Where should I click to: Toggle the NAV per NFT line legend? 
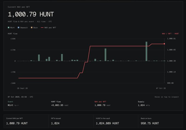point(48,27)
